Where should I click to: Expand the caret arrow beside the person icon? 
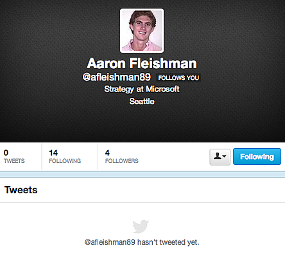point(224,156)
